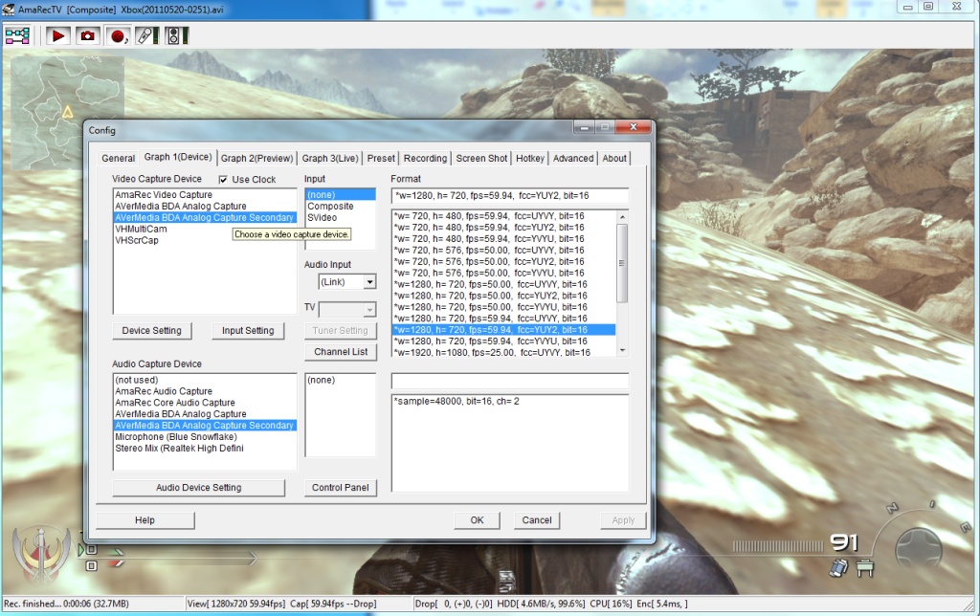Click the empty audio format text field
Screen dimensions: 980x616
tap(510, 381)
